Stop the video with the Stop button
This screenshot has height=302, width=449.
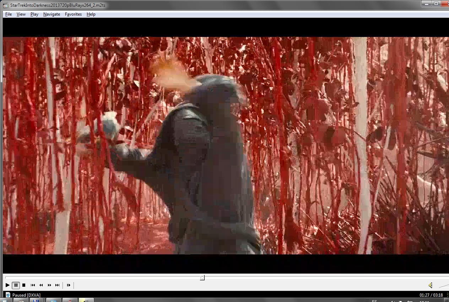tap(24, 285)
